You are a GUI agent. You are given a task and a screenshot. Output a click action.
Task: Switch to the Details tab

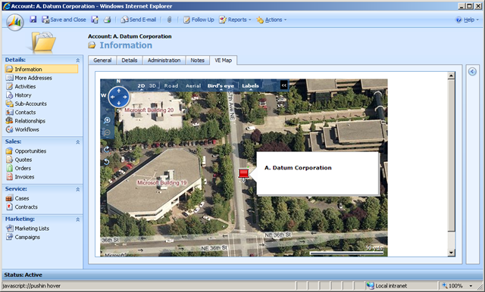tap(130, 61)
